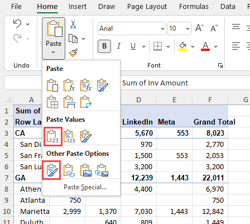Choose Values & Source Formatting paste icon

86,136
